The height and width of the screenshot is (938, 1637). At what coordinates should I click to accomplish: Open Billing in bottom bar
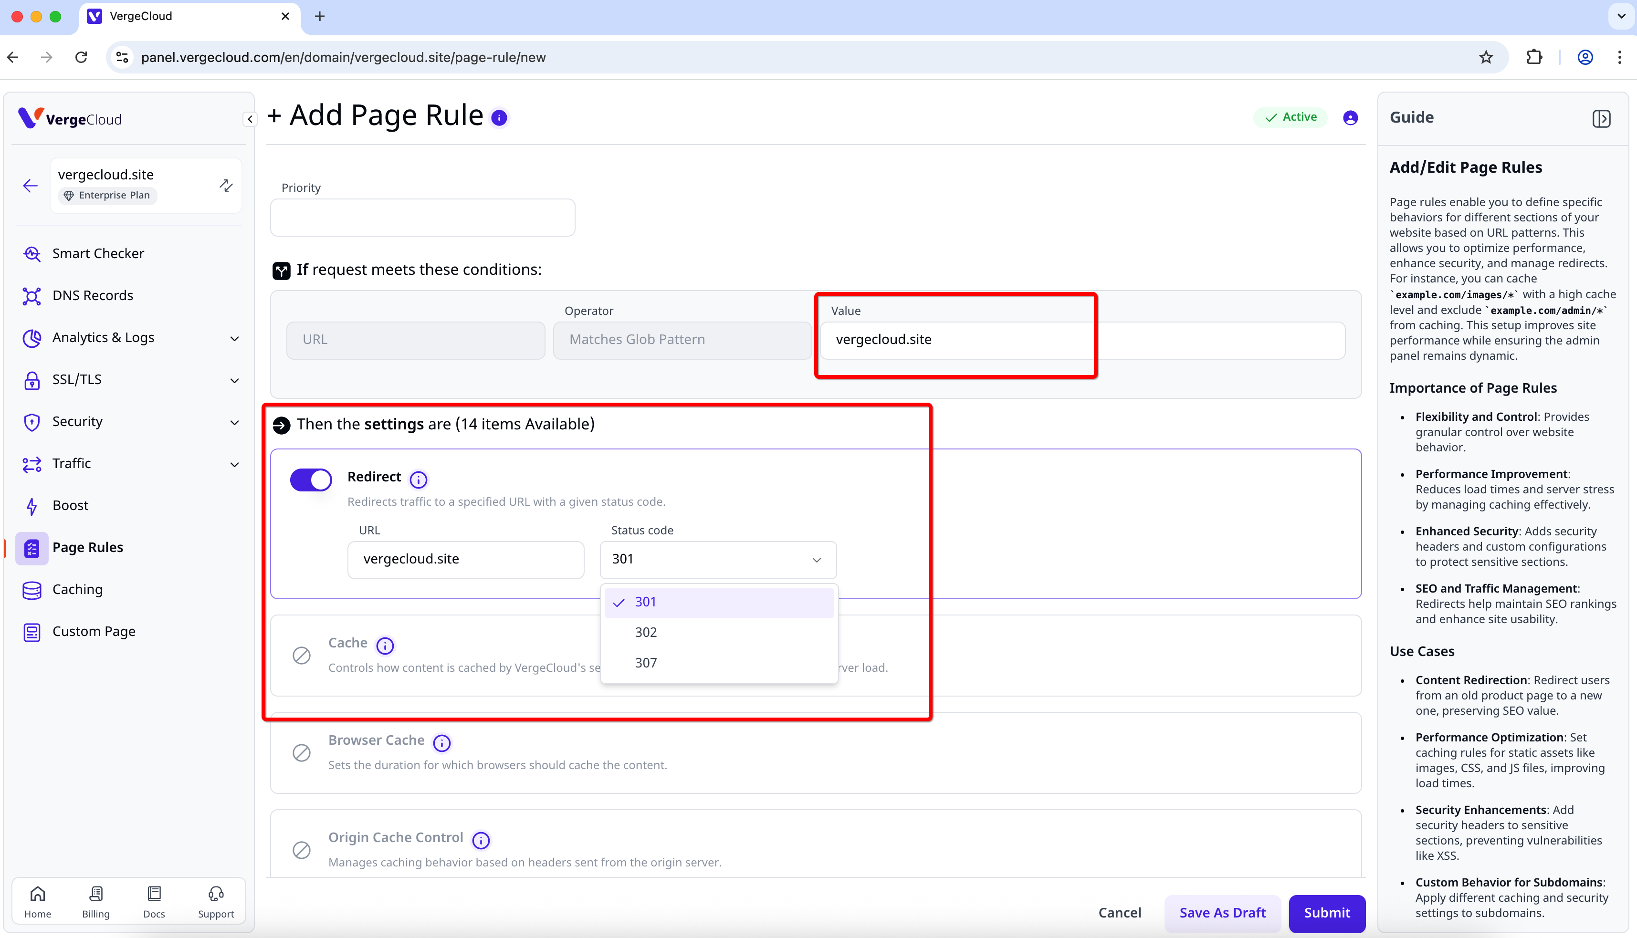pyautogui.click(x=95, y=901)
